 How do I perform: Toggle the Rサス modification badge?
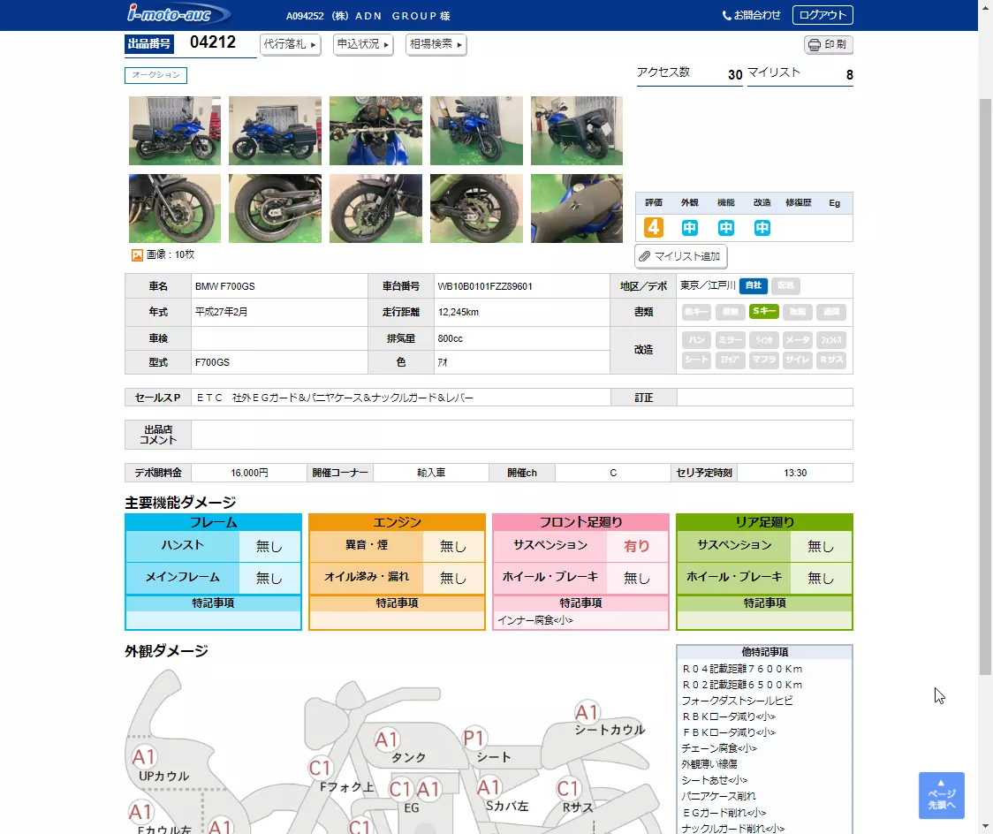[x=831, y=360]
